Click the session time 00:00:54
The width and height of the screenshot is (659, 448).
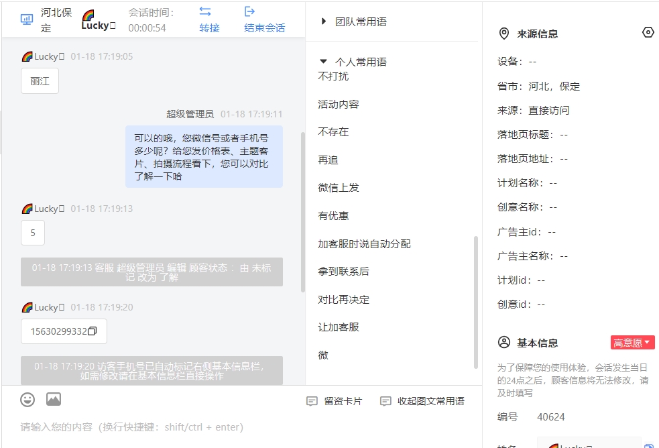[147, 28]
